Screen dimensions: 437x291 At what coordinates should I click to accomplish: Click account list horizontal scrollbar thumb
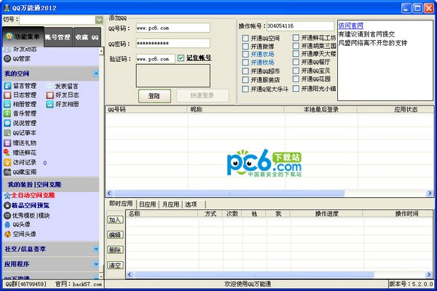click(x=229, y=194)
